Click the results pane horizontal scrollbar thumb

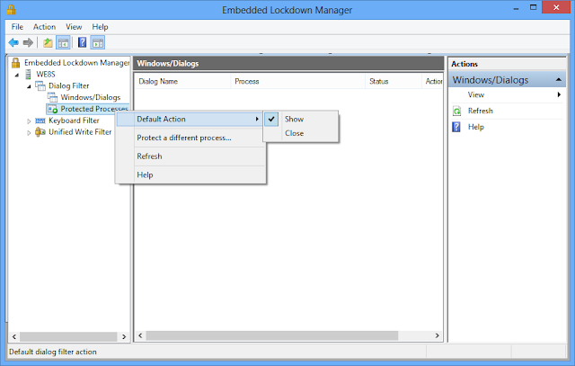click(x=272, y=335)
